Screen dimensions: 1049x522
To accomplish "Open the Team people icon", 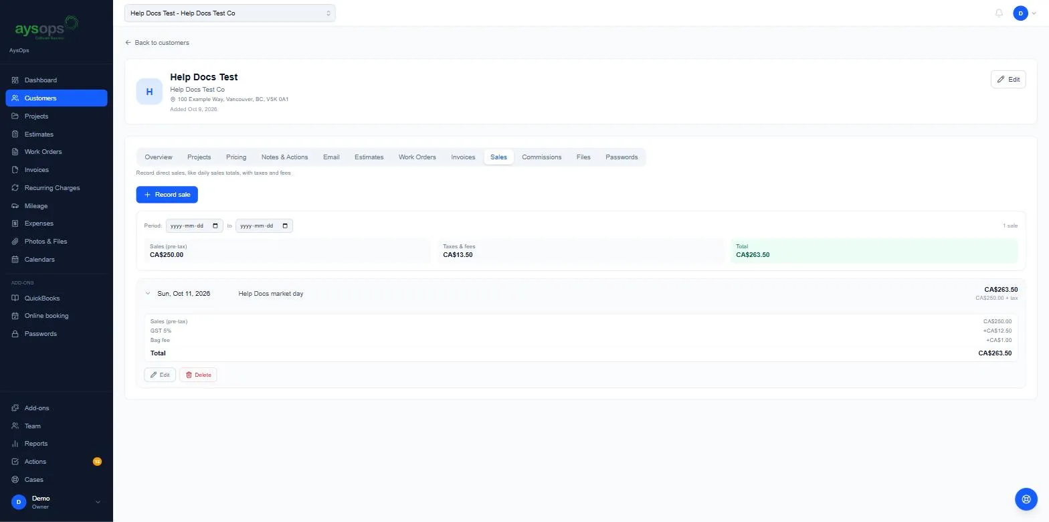I will (15, 426).
